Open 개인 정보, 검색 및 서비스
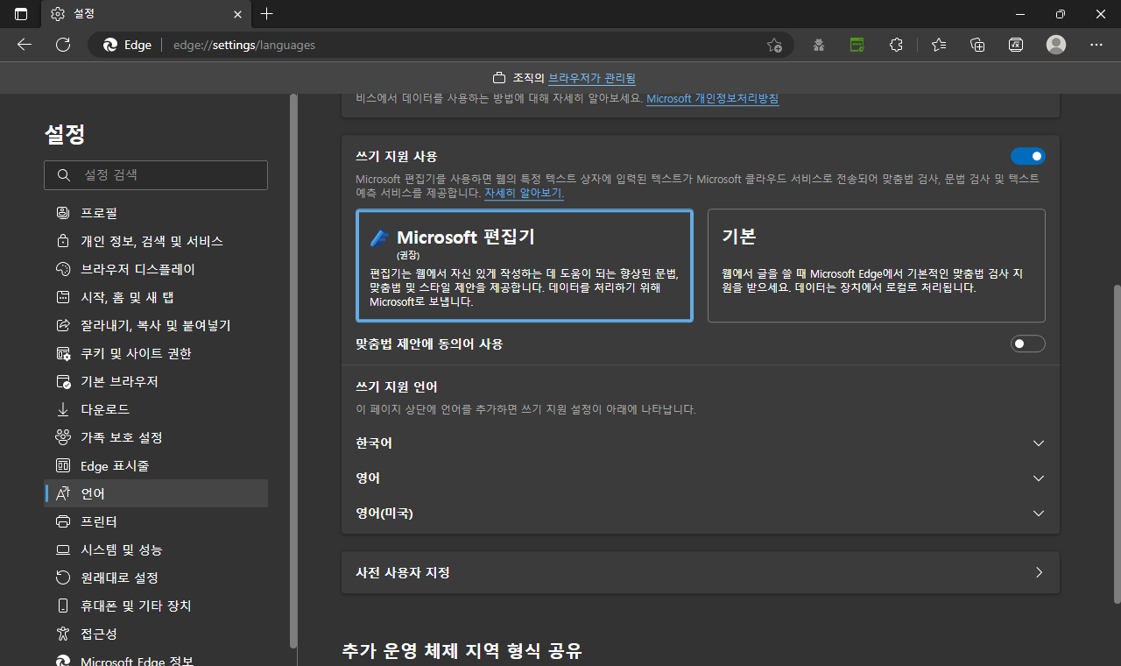Screen dimensions: 1121x666 click(156, 241)
